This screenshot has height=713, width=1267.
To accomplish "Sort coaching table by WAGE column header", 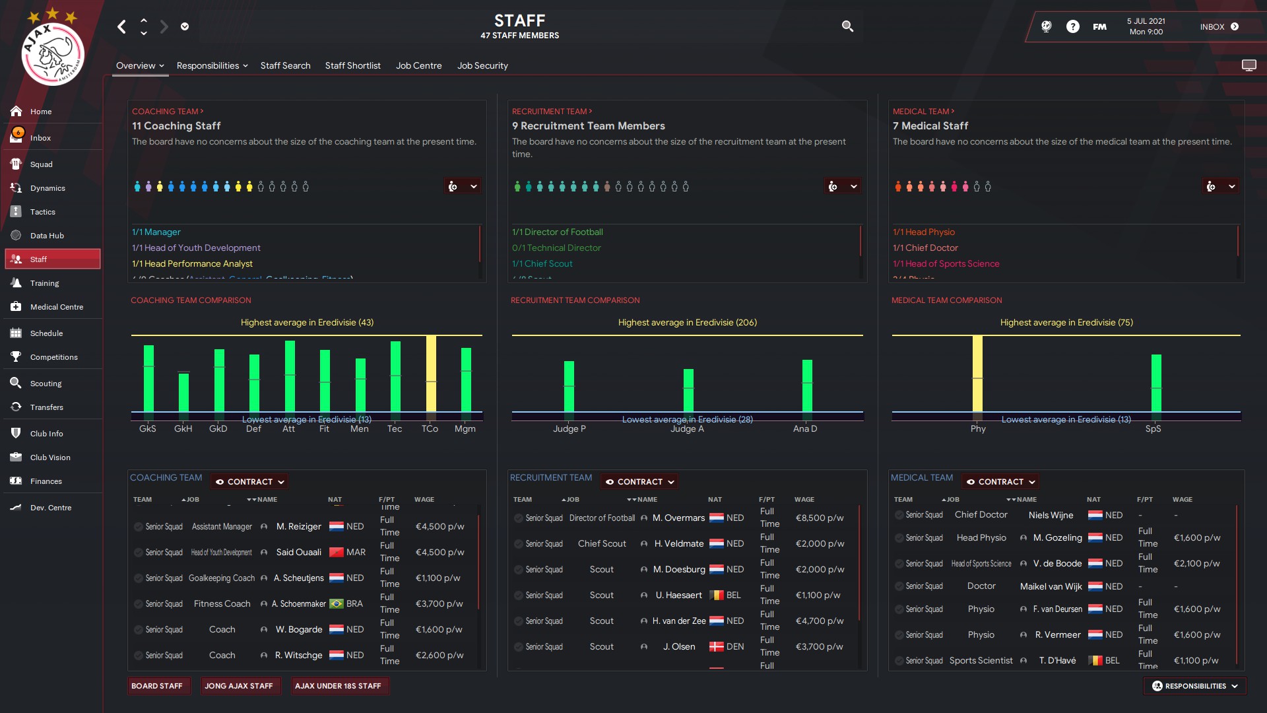I will pyautogui.click(x=424, y=500).
